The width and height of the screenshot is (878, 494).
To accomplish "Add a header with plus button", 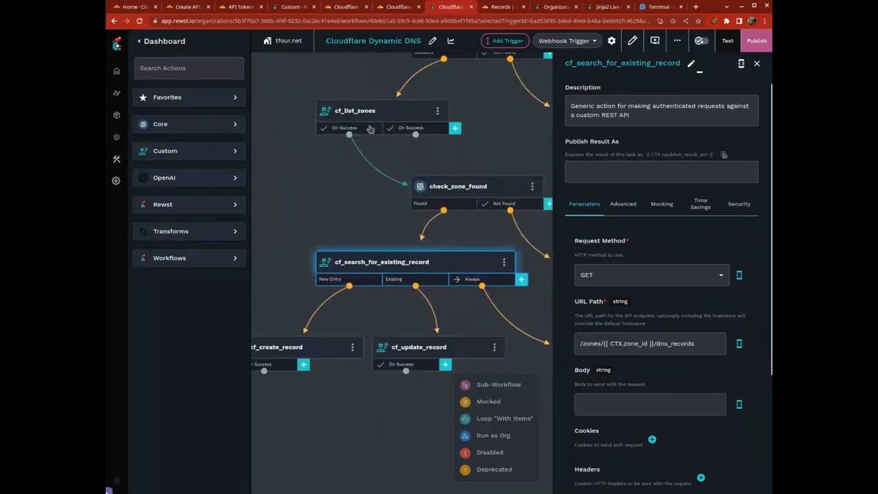I will 700,478.
